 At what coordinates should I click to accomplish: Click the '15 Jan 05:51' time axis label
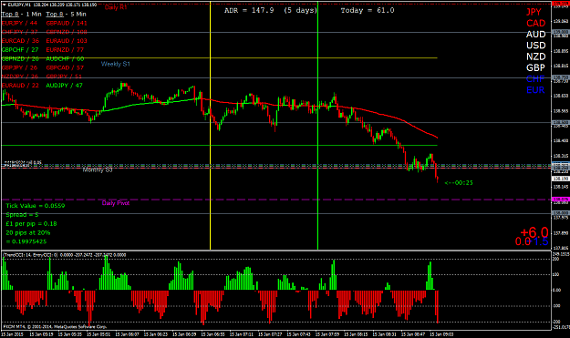[98, 334]
